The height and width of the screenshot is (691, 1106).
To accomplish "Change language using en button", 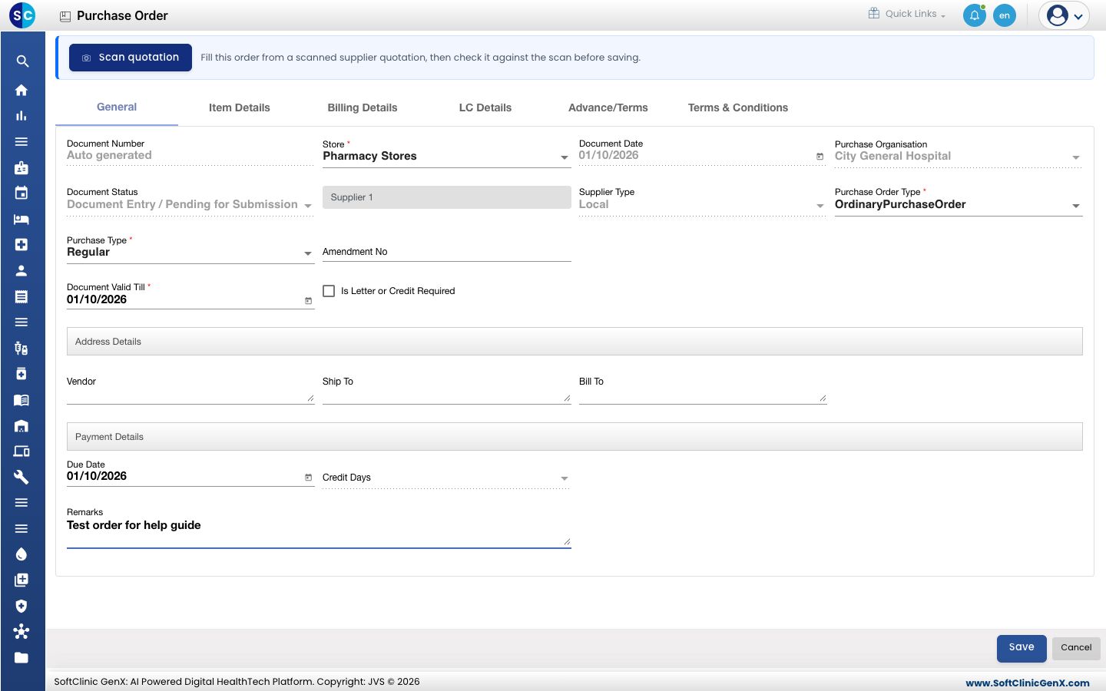I will pyautogui.click(x=1005, y=15).
